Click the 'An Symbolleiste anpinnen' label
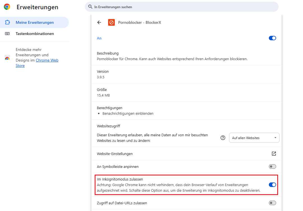This screenshot has width=303, height=211. [x=118, y=167]
